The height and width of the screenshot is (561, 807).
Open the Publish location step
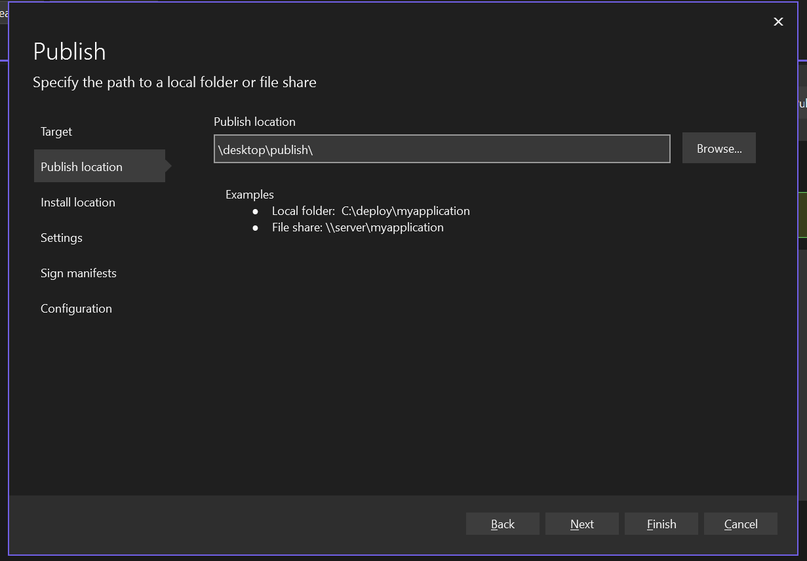click(x=81, y=166)
